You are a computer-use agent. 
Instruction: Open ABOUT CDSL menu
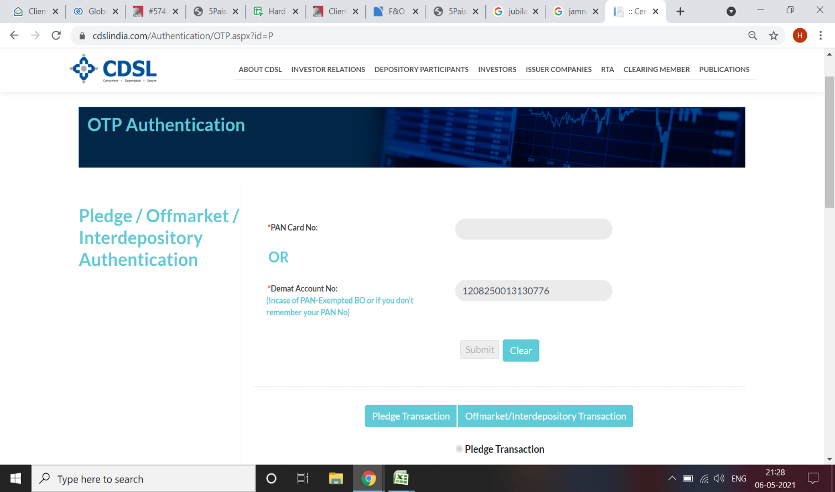pyautogui.click(x=260, y=69)
